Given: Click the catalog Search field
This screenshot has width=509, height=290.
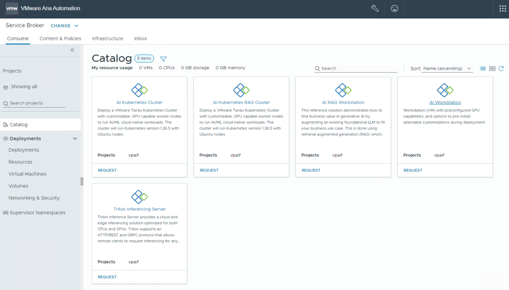Looking at the screenshot, I should [x=355, y=68].
